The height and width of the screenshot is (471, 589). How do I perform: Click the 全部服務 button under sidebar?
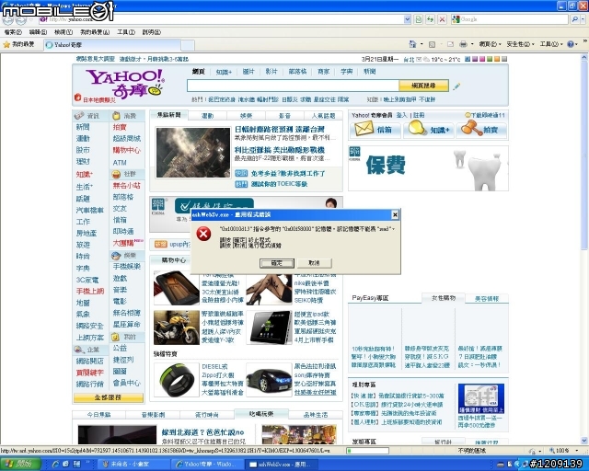click(x=109, y=397)
